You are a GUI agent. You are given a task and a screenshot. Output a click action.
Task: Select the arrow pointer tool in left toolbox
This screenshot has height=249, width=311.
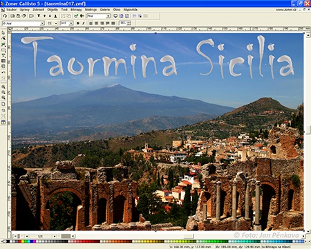pos(3,33)
